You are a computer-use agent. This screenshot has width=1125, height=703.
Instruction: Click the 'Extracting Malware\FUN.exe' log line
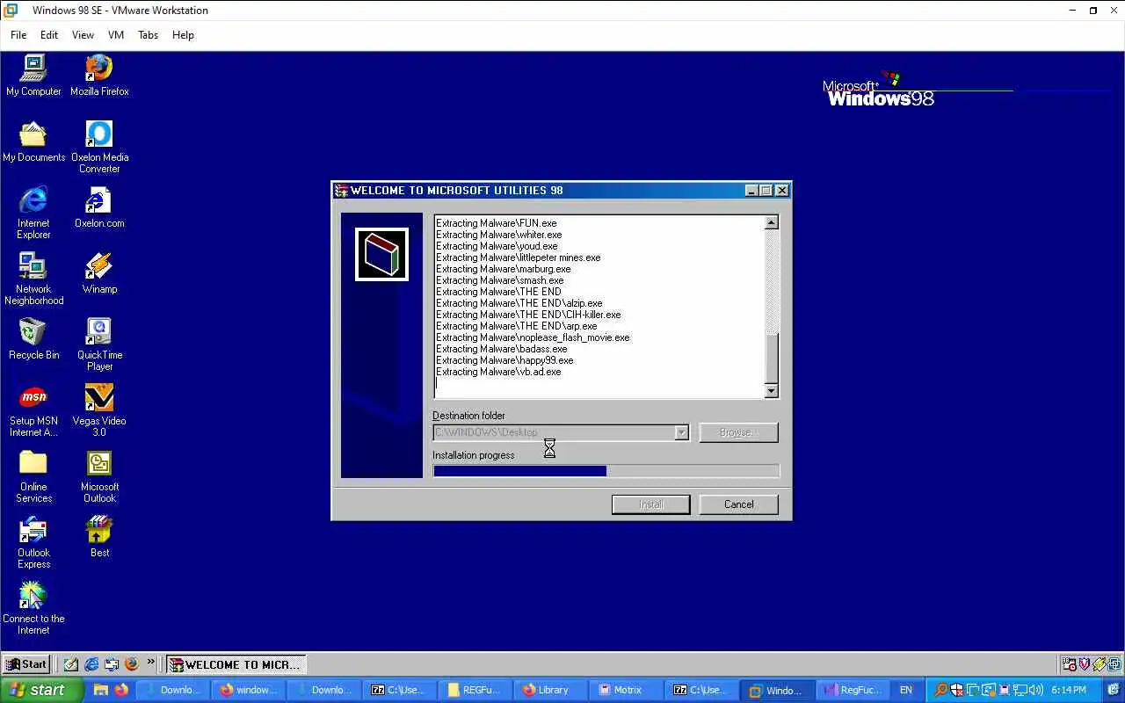[497, 223]
